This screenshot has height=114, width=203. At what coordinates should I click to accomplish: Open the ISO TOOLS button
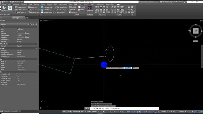90,9
